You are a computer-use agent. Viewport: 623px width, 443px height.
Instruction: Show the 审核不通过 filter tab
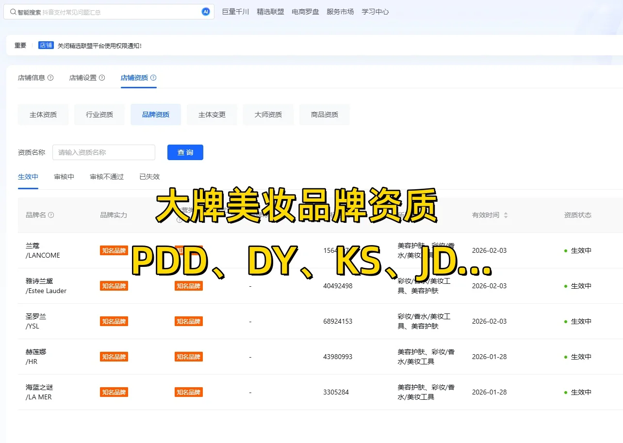[x=107, y=177]
